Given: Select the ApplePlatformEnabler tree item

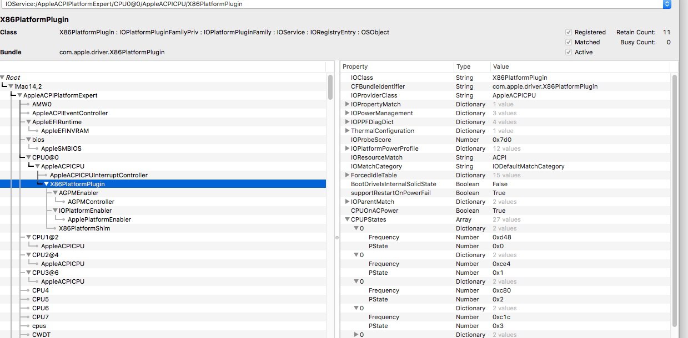Looking at the screenshot, I should [x=99, y=219].
